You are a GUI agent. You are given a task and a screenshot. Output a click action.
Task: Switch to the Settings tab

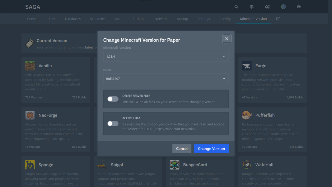click(204, 19)
